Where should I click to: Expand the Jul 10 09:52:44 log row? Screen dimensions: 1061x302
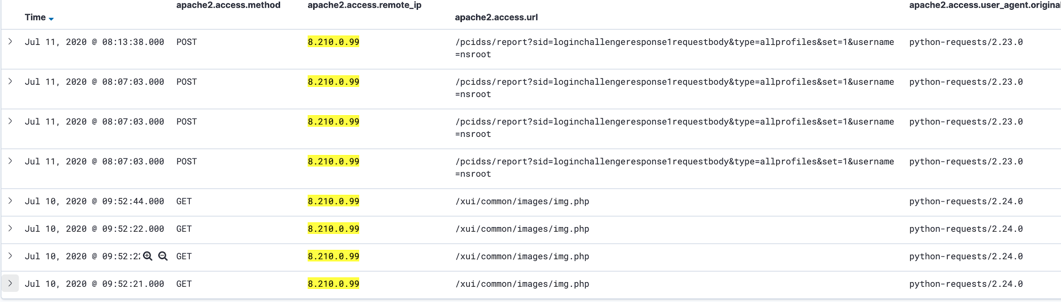tap(10, 201)
